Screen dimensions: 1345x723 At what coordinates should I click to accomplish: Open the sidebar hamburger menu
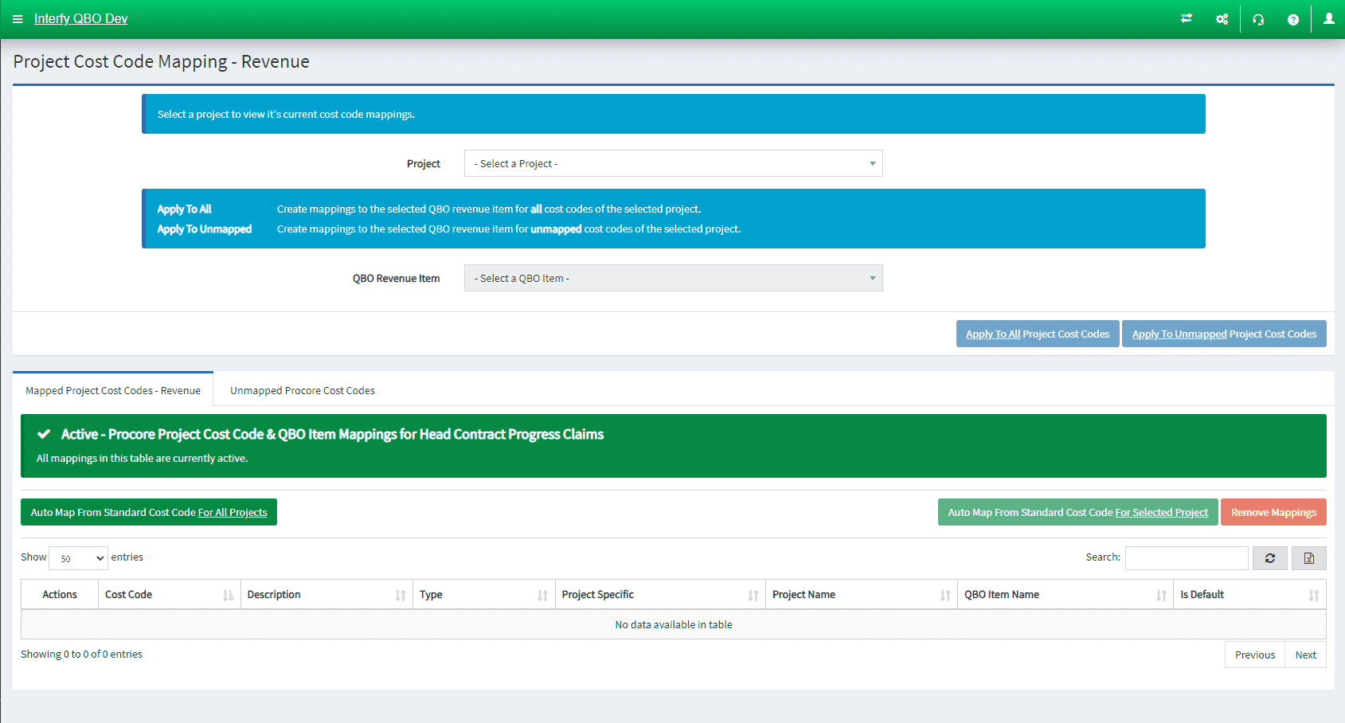click(x=18, y=18)
